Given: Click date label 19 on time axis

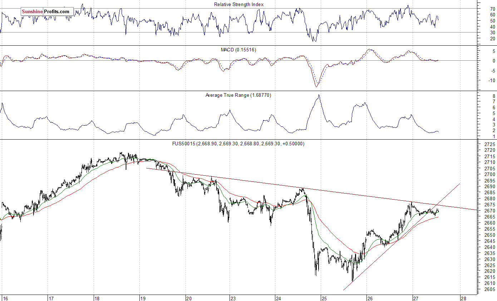Looking at the screenshot, I should [143, 298].
